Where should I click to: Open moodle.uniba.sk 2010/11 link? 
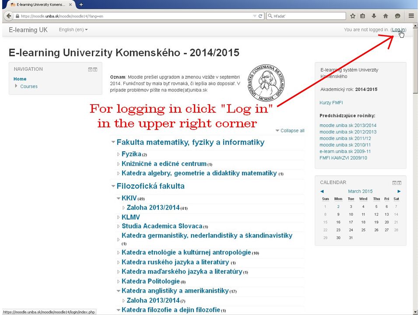345,145
